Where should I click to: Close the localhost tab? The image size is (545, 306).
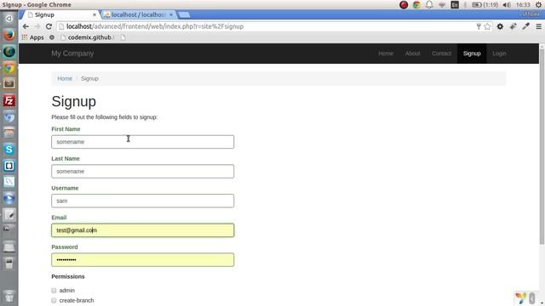point(171,15)
